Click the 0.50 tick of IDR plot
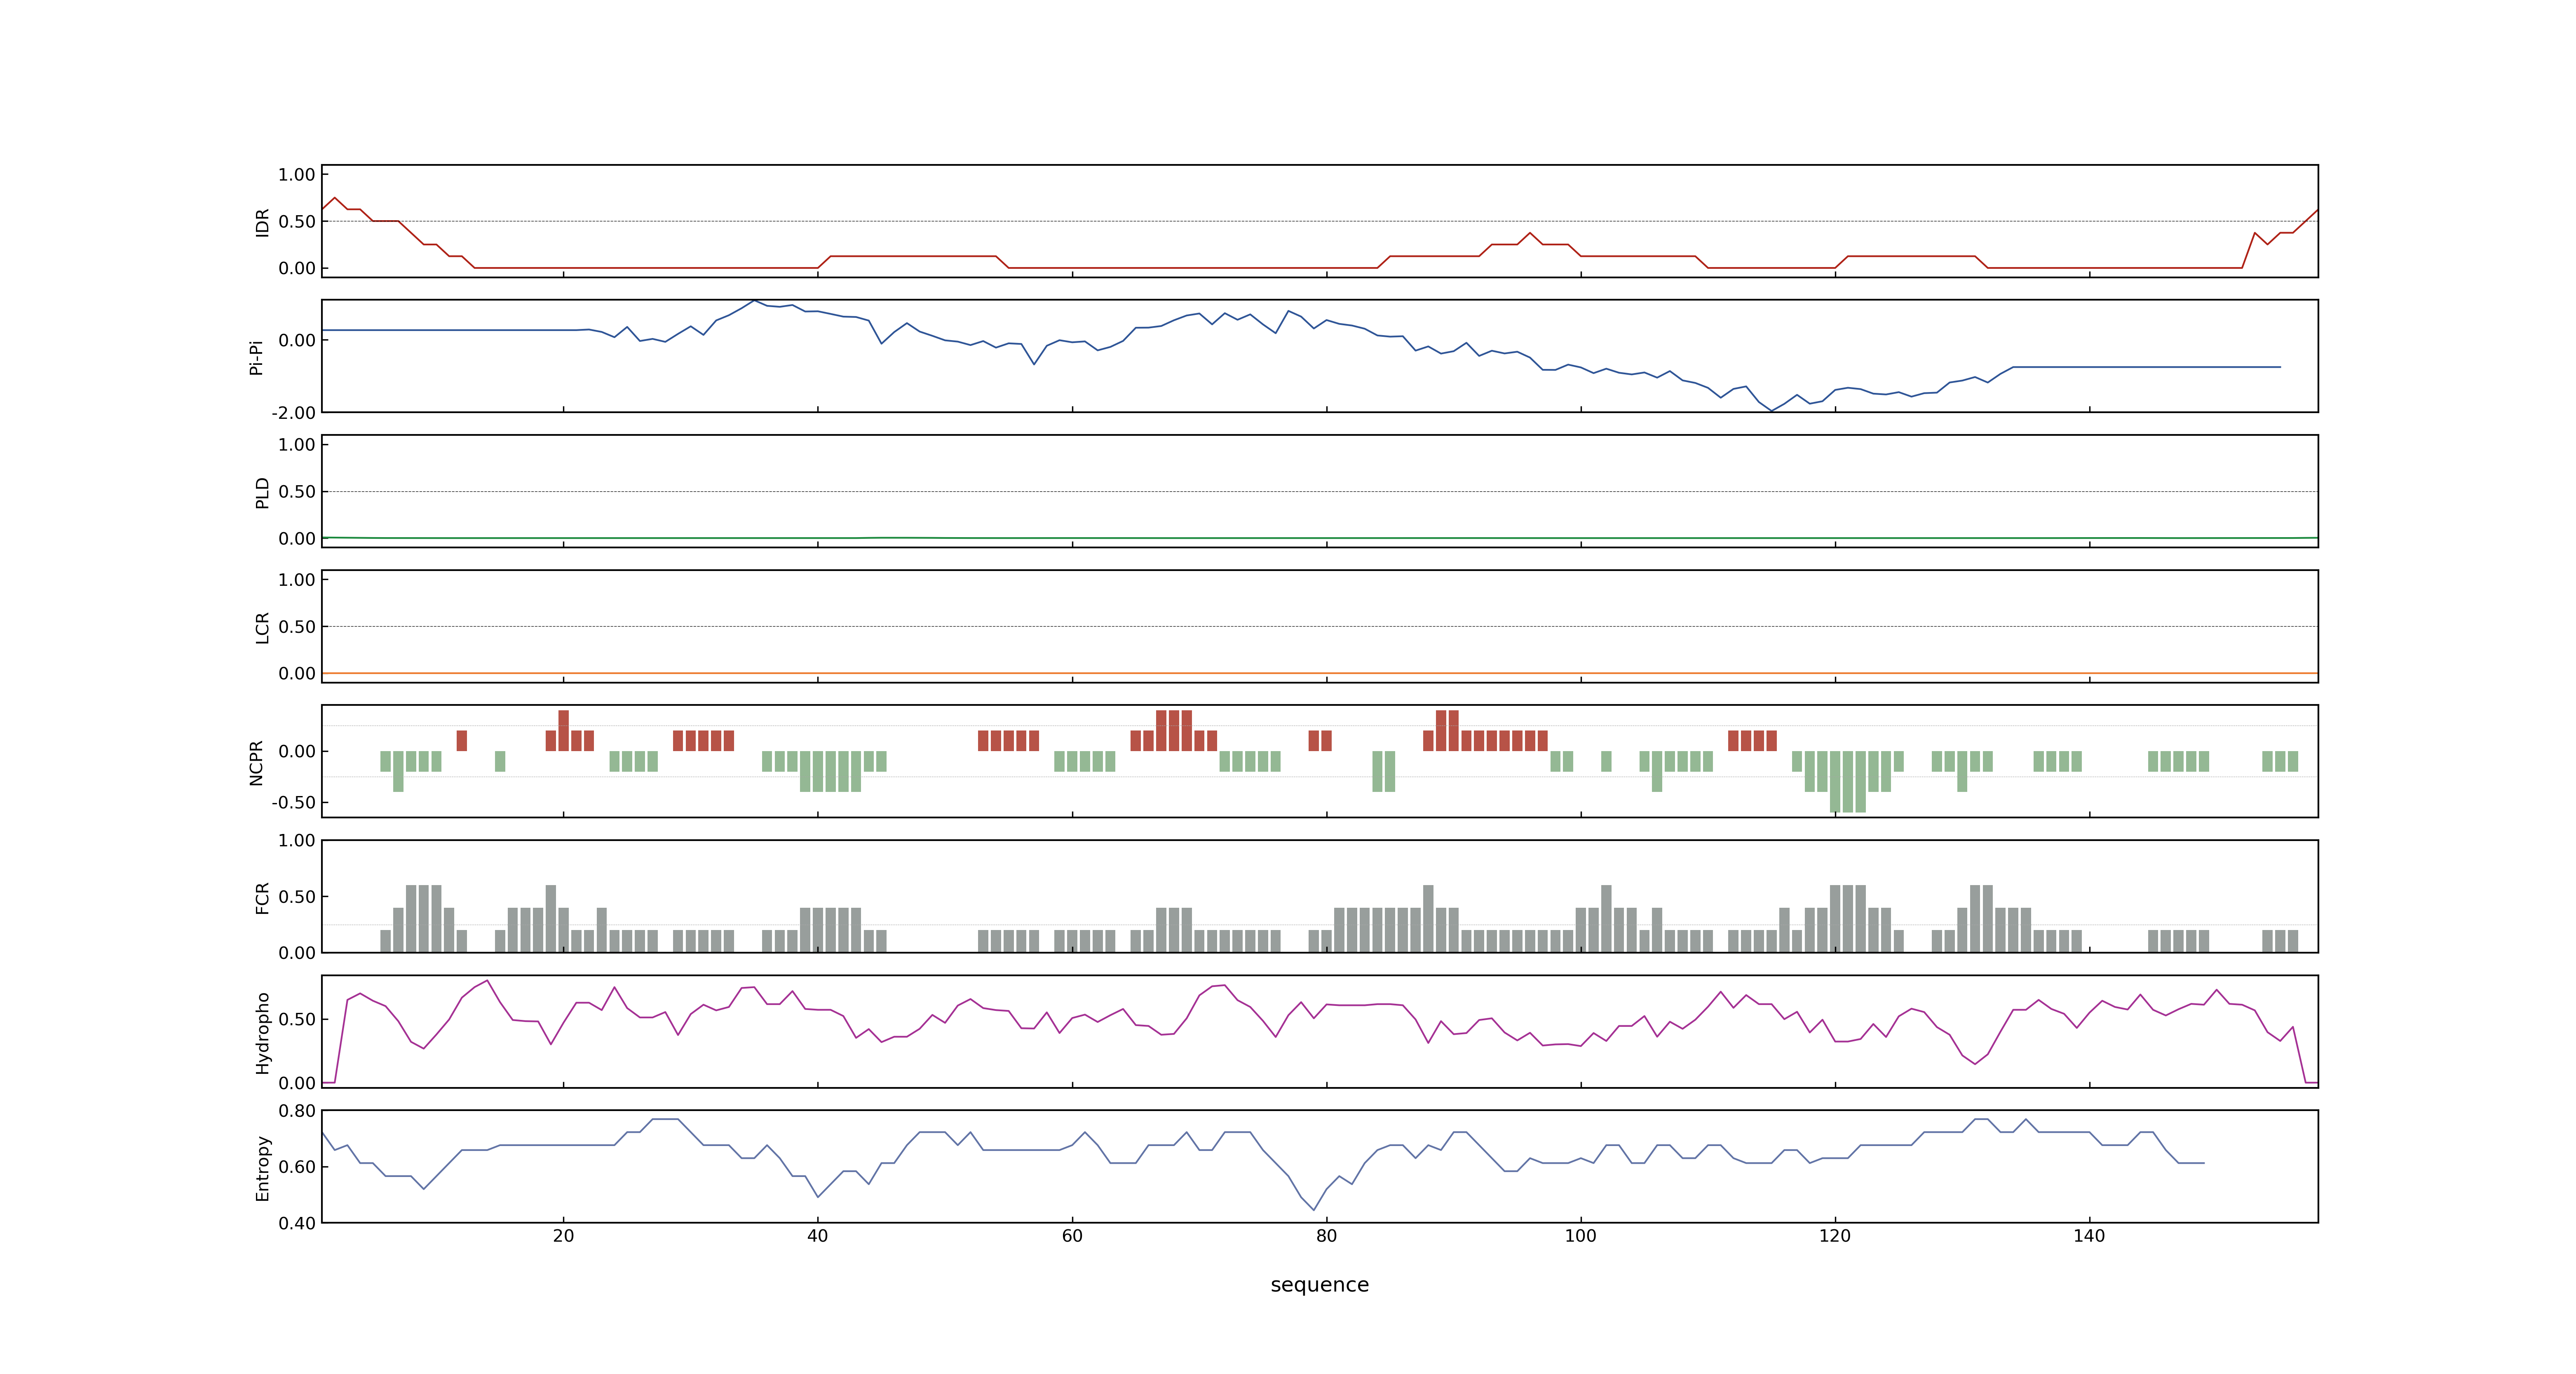 [297, 222]
